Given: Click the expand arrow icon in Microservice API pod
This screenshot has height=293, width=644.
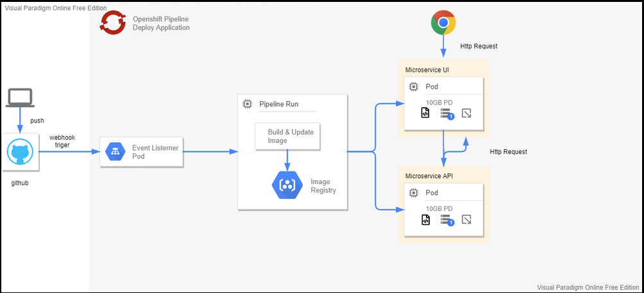Looking at the screenshot, I should [x=468, y=220].
